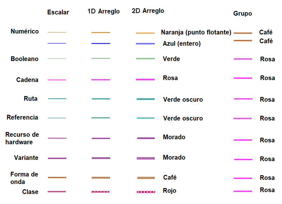
Task: Click the Ruta 1D array wire sample
Action: pyautogui.click(x=101, y=99)
